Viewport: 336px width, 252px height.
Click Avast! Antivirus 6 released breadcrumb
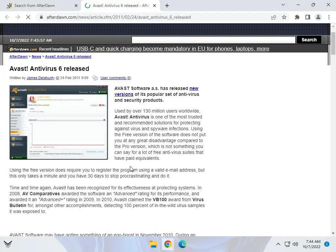click(68, 56)
